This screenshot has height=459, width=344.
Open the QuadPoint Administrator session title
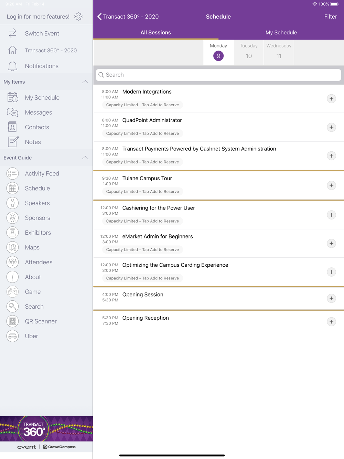coord(152,120)
